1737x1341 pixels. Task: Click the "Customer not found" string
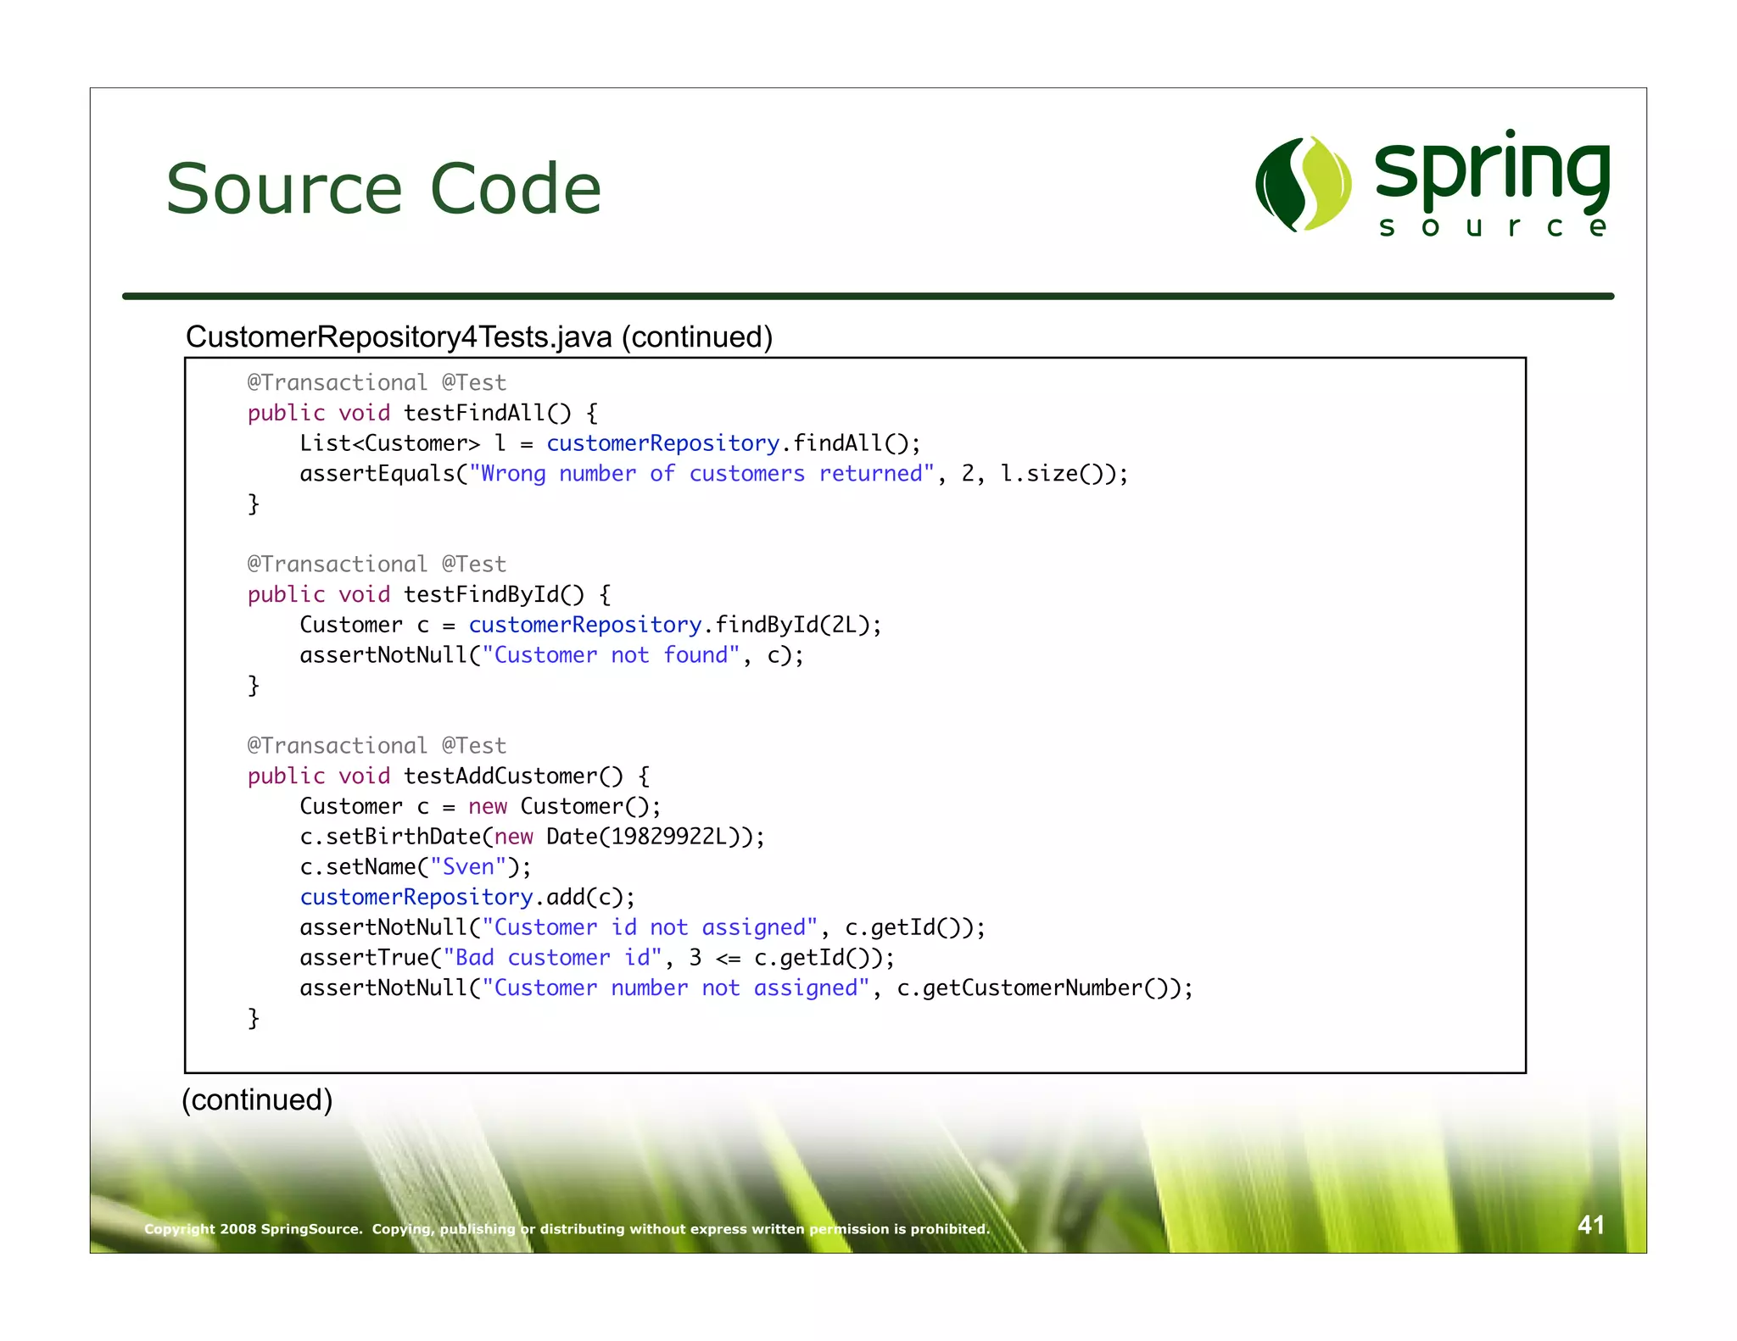click(x=611, y=655)
